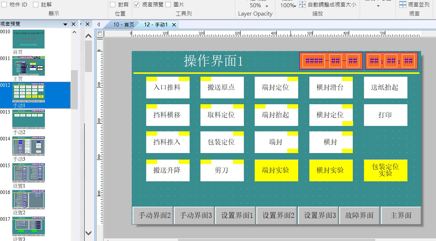Viewport: 436px width, 241px height.
Task: Expand the 視窗預覽 panel options arrow
Action: pyautogui.click(x=65, y=24)
